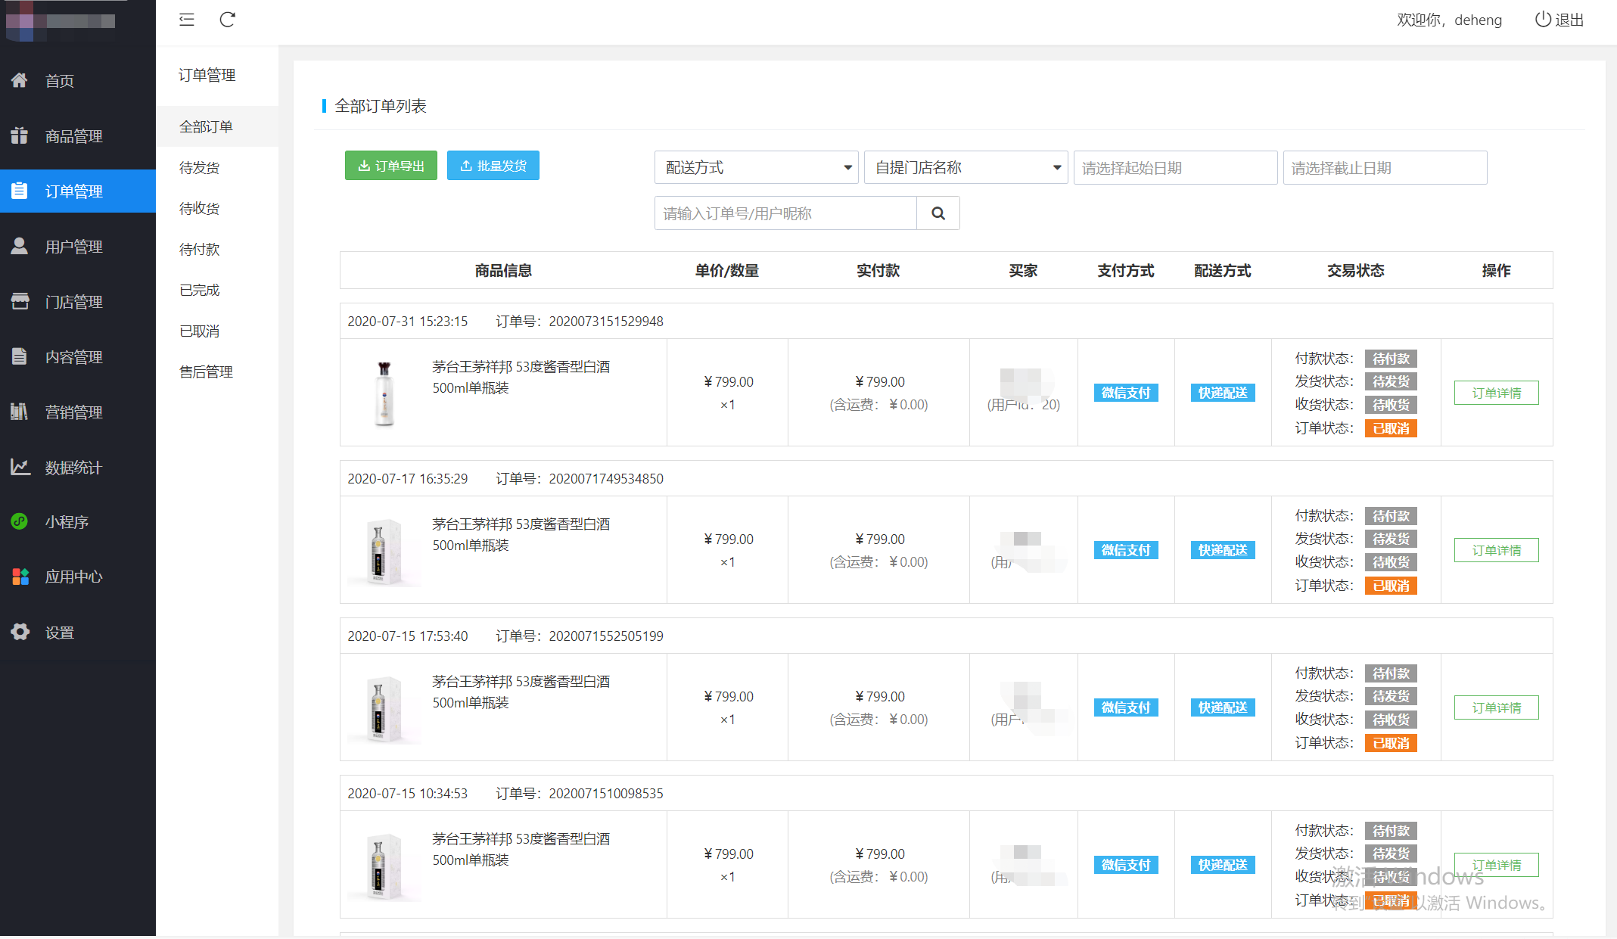Click the 实付款 column header

[878, 270]
